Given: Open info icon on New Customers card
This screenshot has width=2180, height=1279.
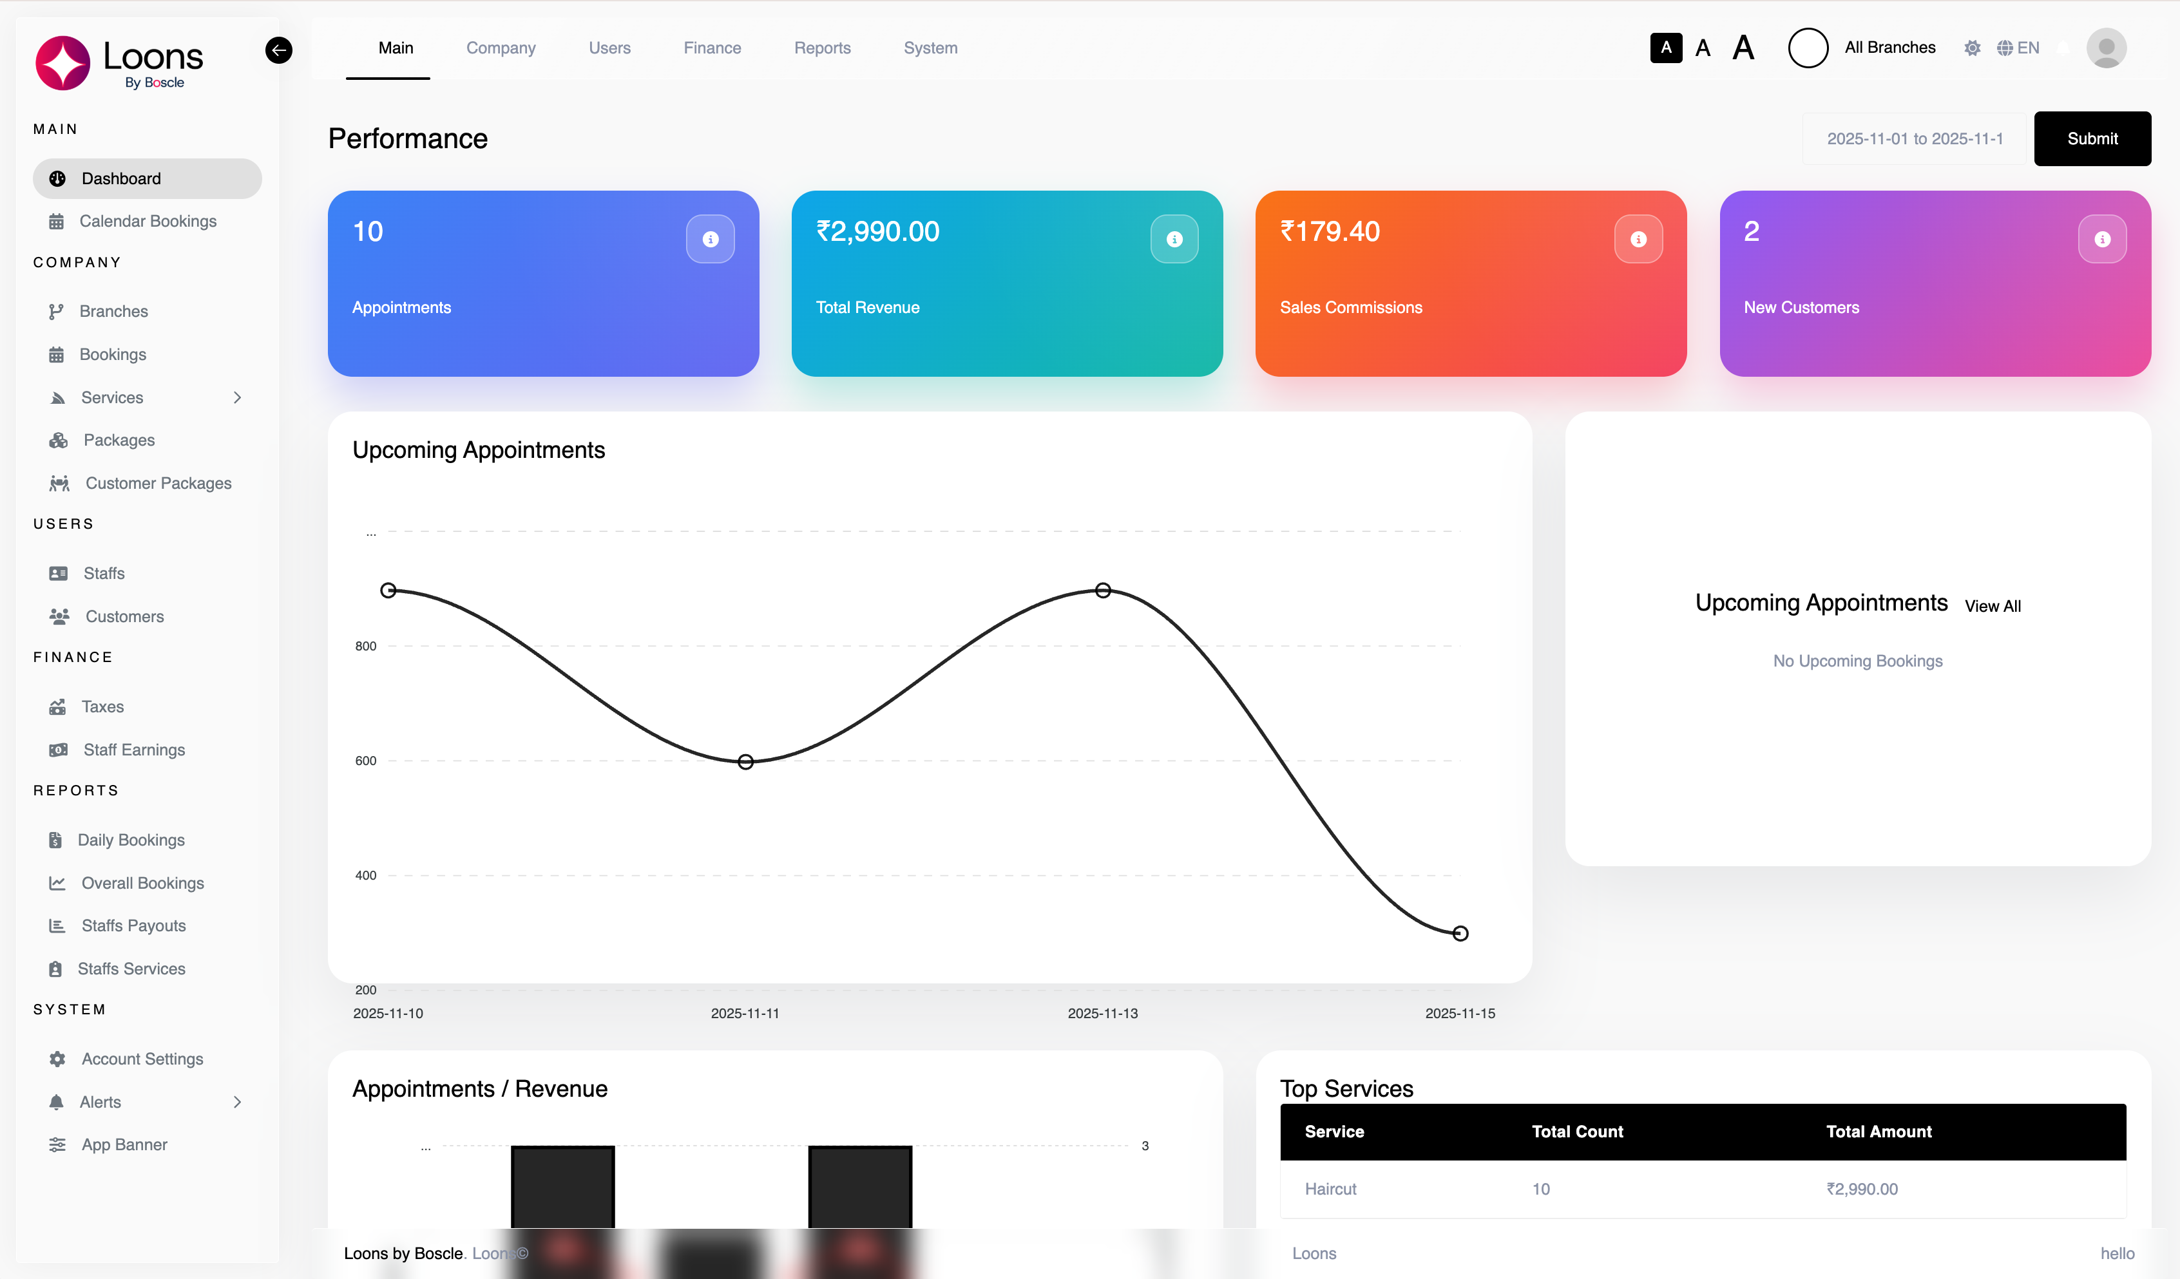Looking at the screenshot, I should (x=2102, y=239).
